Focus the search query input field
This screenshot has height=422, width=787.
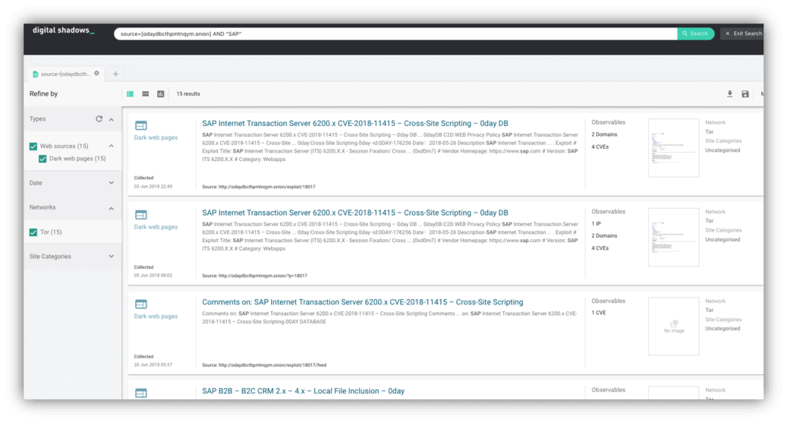[x=395, y=33]
